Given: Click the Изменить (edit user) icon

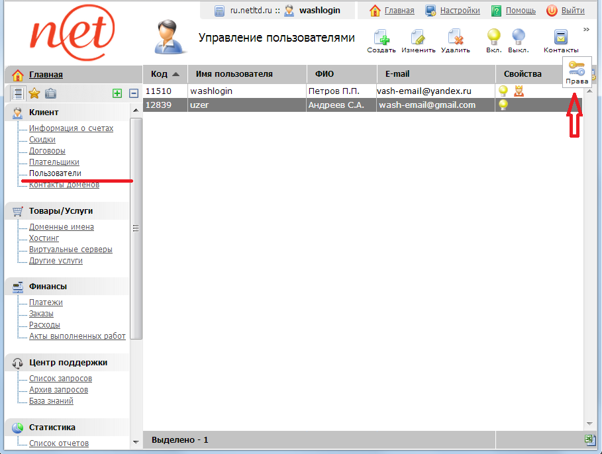Looking at the screenshot, I should point(418,38).
